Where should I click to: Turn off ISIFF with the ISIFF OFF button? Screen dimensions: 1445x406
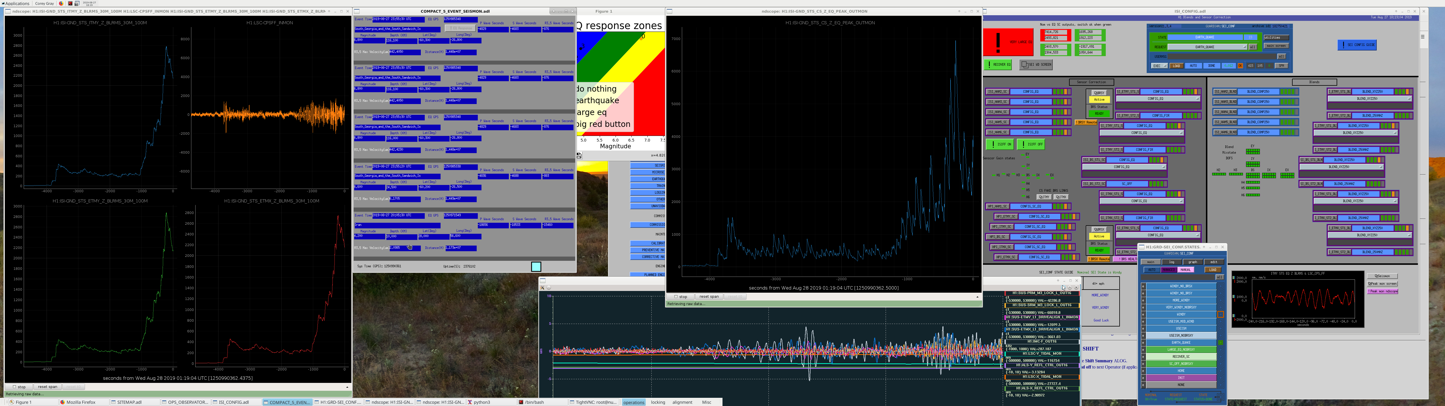(x=1031, y=144)
